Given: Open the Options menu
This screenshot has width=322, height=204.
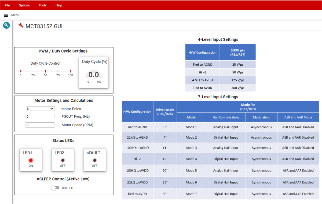Looking at the screenshot, I should 24,5.
